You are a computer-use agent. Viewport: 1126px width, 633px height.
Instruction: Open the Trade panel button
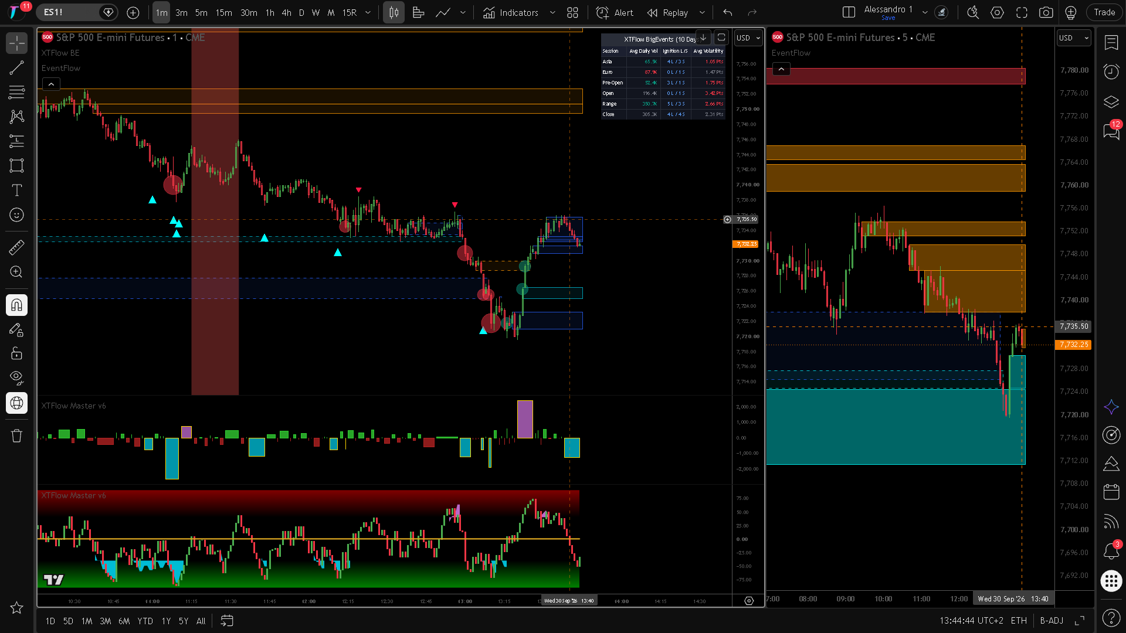point(1104,12)
